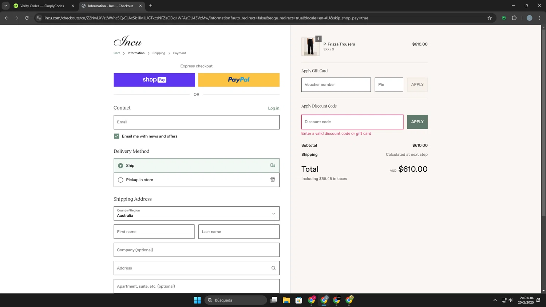This screenshot has width=546, height=307.
Task: Pay with PayPal express checkout
Action: pos(239,80)
